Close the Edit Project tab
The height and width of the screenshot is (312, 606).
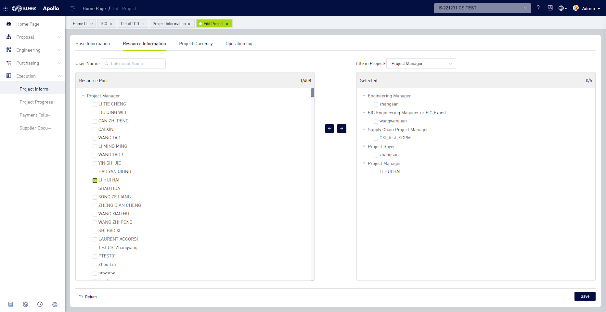pyautogui.click(x=227, y=24)
